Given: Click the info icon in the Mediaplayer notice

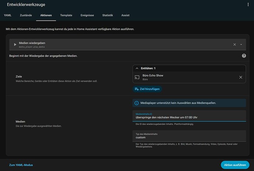Looking at the screenshot, I should click(137, 103).
